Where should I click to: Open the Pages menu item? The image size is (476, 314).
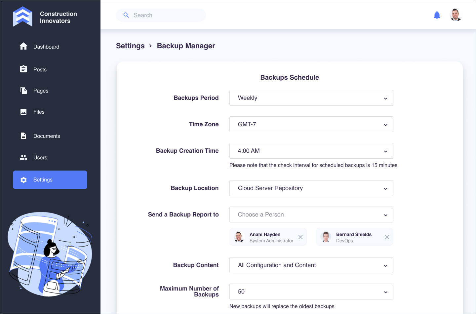(41, 91)
